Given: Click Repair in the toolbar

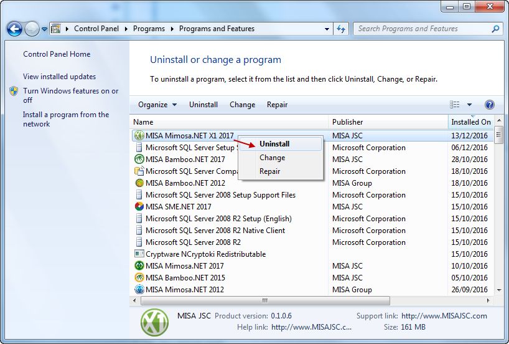Looking at the screenshot, I should [x=278, y=105].
